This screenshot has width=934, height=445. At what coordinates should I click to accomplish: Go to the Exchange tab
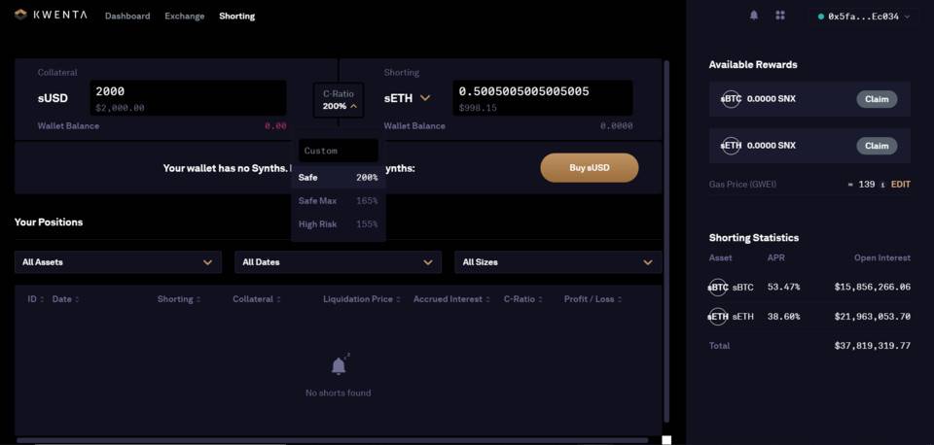coord(185,17)
